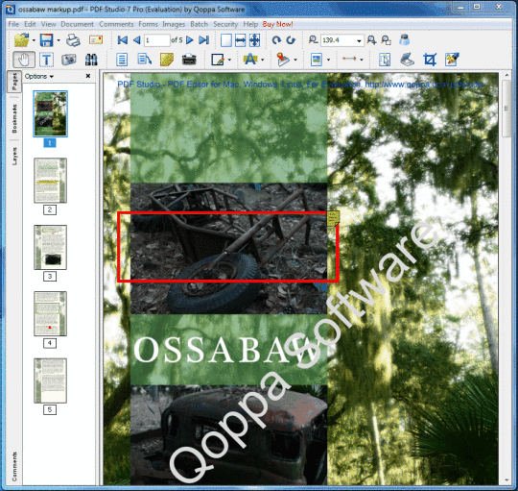
Task: Click the ink bottle icon in the toolbar
Action: 405,39
